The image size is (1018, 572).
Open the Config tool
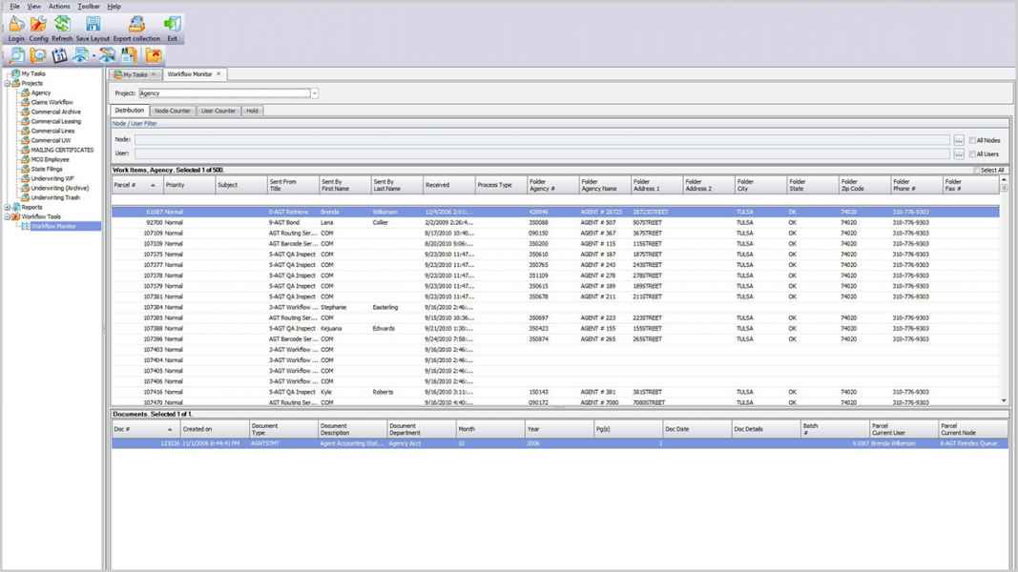(x=38, y=28)
